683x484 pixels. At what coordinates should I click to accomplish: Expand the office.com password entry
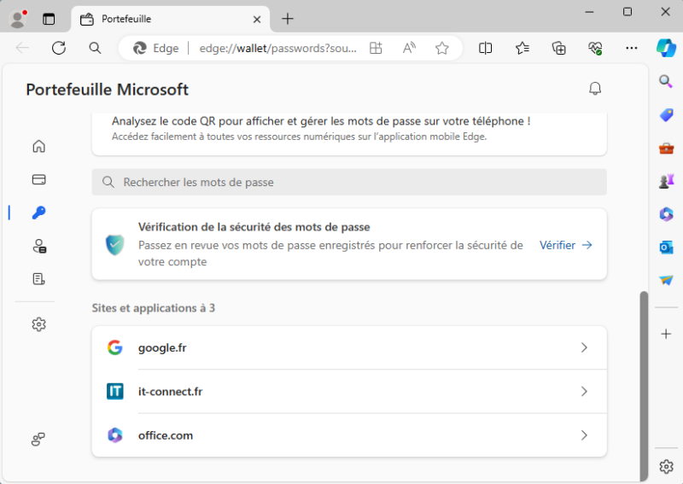(x=349, y=435)
